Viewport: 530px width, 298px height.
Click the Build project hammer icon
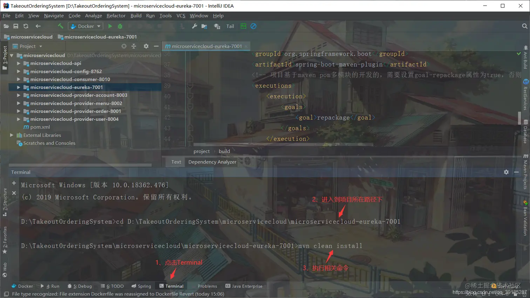60,26
